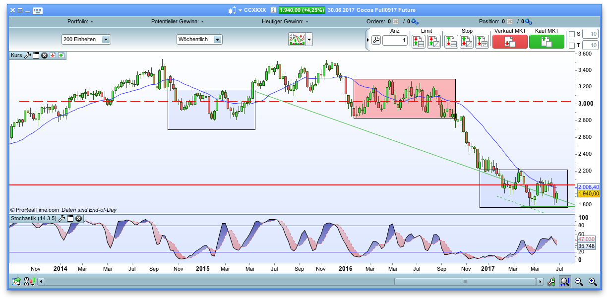This screenshot has width=609, height=300.
Task: Open the drawing tools icon bottom-left
Action: coord(16,281)
